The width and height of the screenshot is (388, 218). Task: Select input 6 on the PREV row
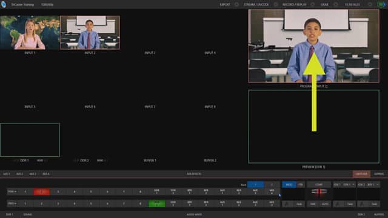(107, 203)
